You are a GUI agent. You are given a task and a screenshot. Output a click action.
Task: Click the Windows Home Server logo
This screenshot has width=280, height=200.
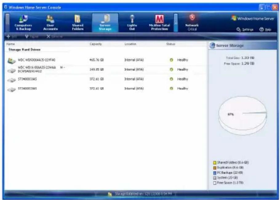253,19
